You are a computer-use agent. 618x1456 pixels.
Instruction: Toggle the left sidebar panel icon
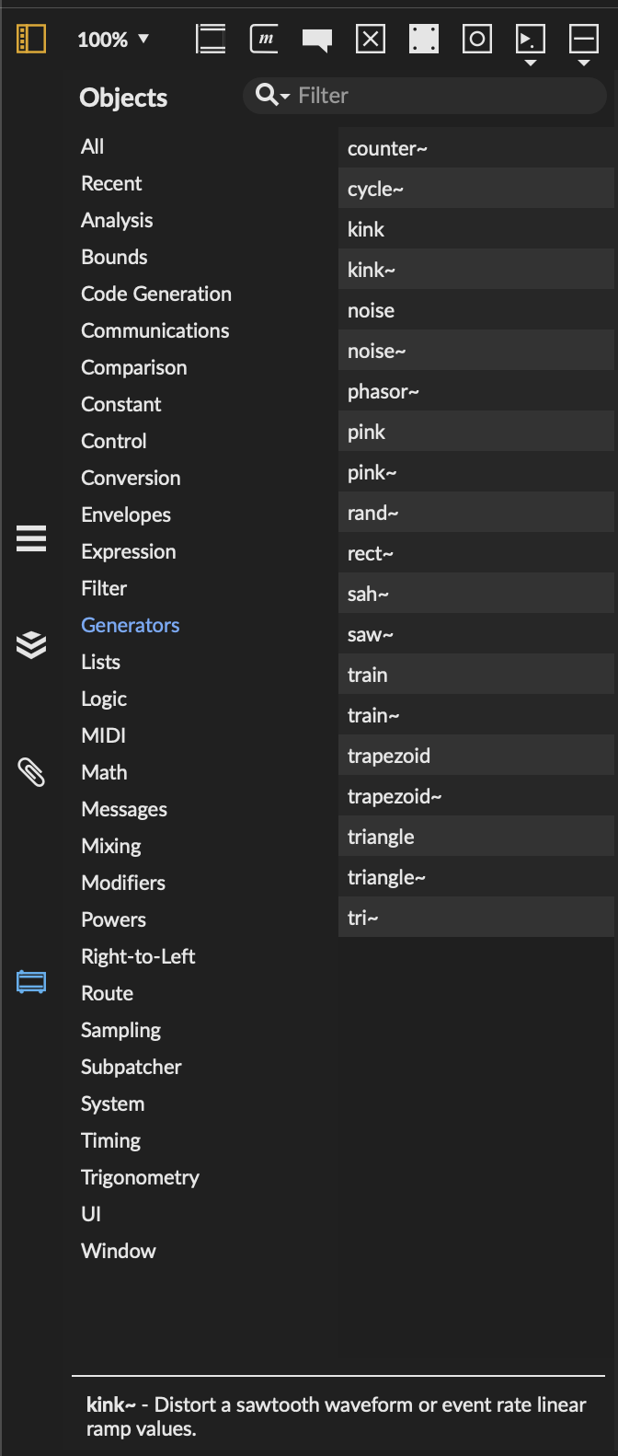(x=30, y=39)
